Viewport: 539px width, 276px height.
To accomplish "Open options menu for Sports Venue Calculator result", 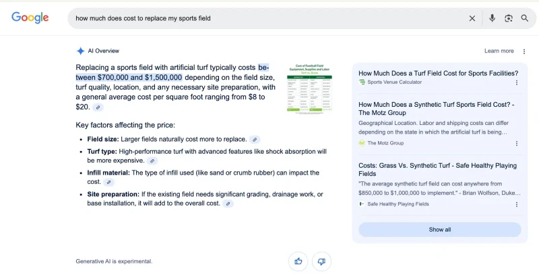I will coord(517,83).
